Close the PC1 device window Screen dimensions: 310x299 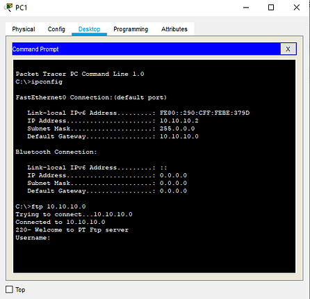click(x=297, y=8)
